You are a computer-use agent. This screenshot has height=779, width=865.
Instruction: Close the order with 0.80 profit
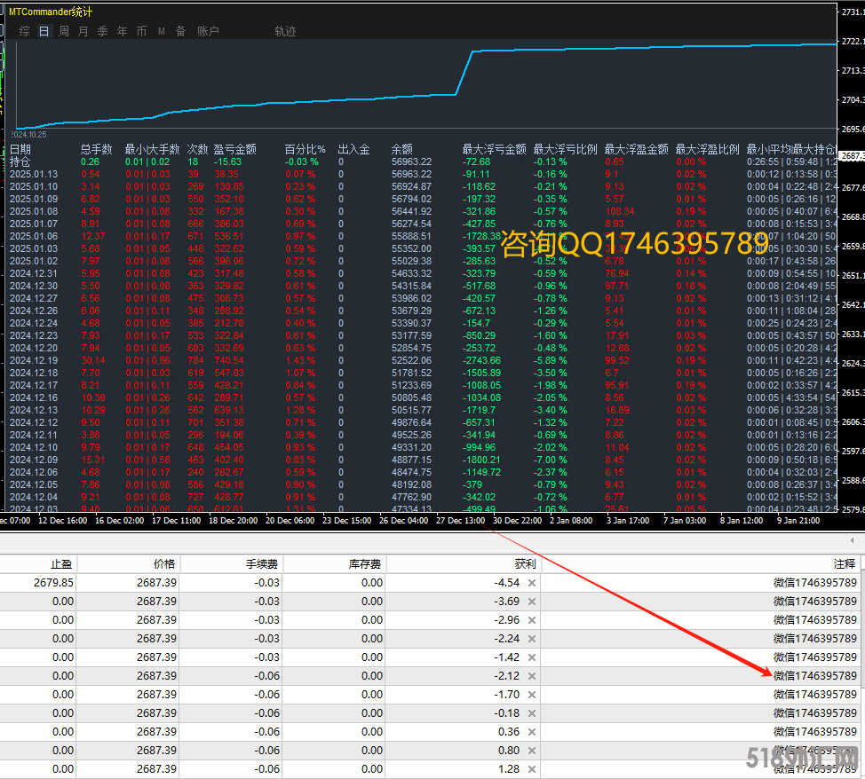(532, 751)
